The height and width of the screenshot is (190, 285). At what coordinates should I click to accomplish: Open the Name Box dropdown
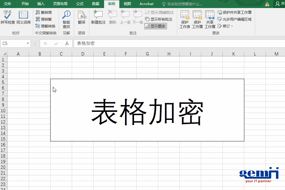tap(28, 44)
